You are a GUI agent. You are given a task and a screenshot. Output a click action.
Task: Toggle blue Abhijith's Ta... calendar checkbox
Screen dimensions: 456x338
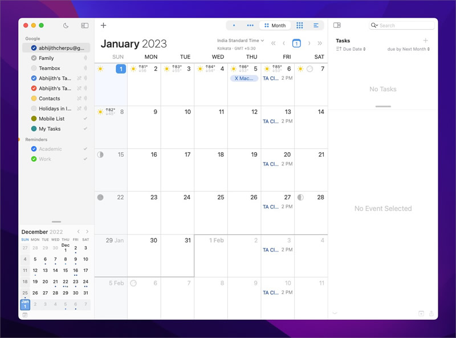(x=34, y=78)
